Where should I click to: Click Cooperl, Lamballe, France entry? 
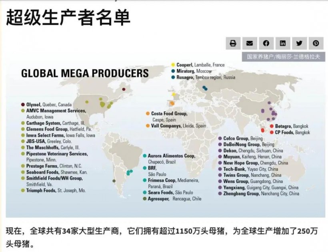[x=198, y=65]
